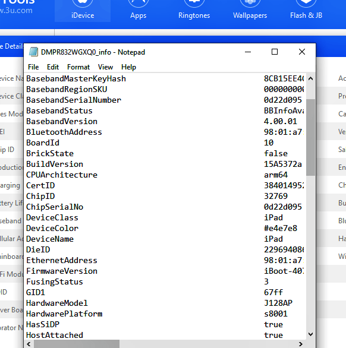Minimize the Notepad window

pyautogui.click(x=248, y=52)
